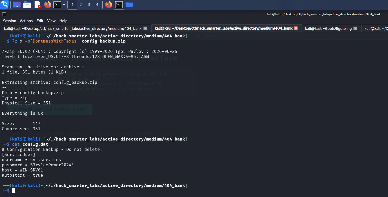Click the 'username = svc.services' line

pyautogui.click(x=31, y=160)
